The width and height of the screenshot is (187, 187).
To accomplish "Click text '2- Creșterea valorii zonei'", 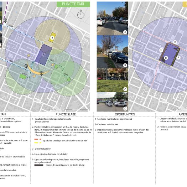I will point(107,124).
